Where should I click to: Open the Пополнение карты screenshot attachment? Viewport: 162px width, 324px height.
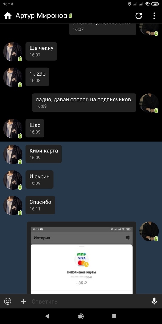[82, 258]
